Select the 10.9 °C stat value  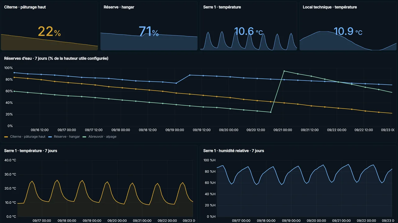[348, 31]
